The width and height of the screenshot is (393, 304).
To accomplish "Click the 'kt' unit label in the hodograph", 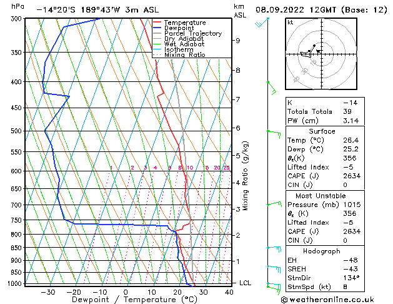I will 291,23.
